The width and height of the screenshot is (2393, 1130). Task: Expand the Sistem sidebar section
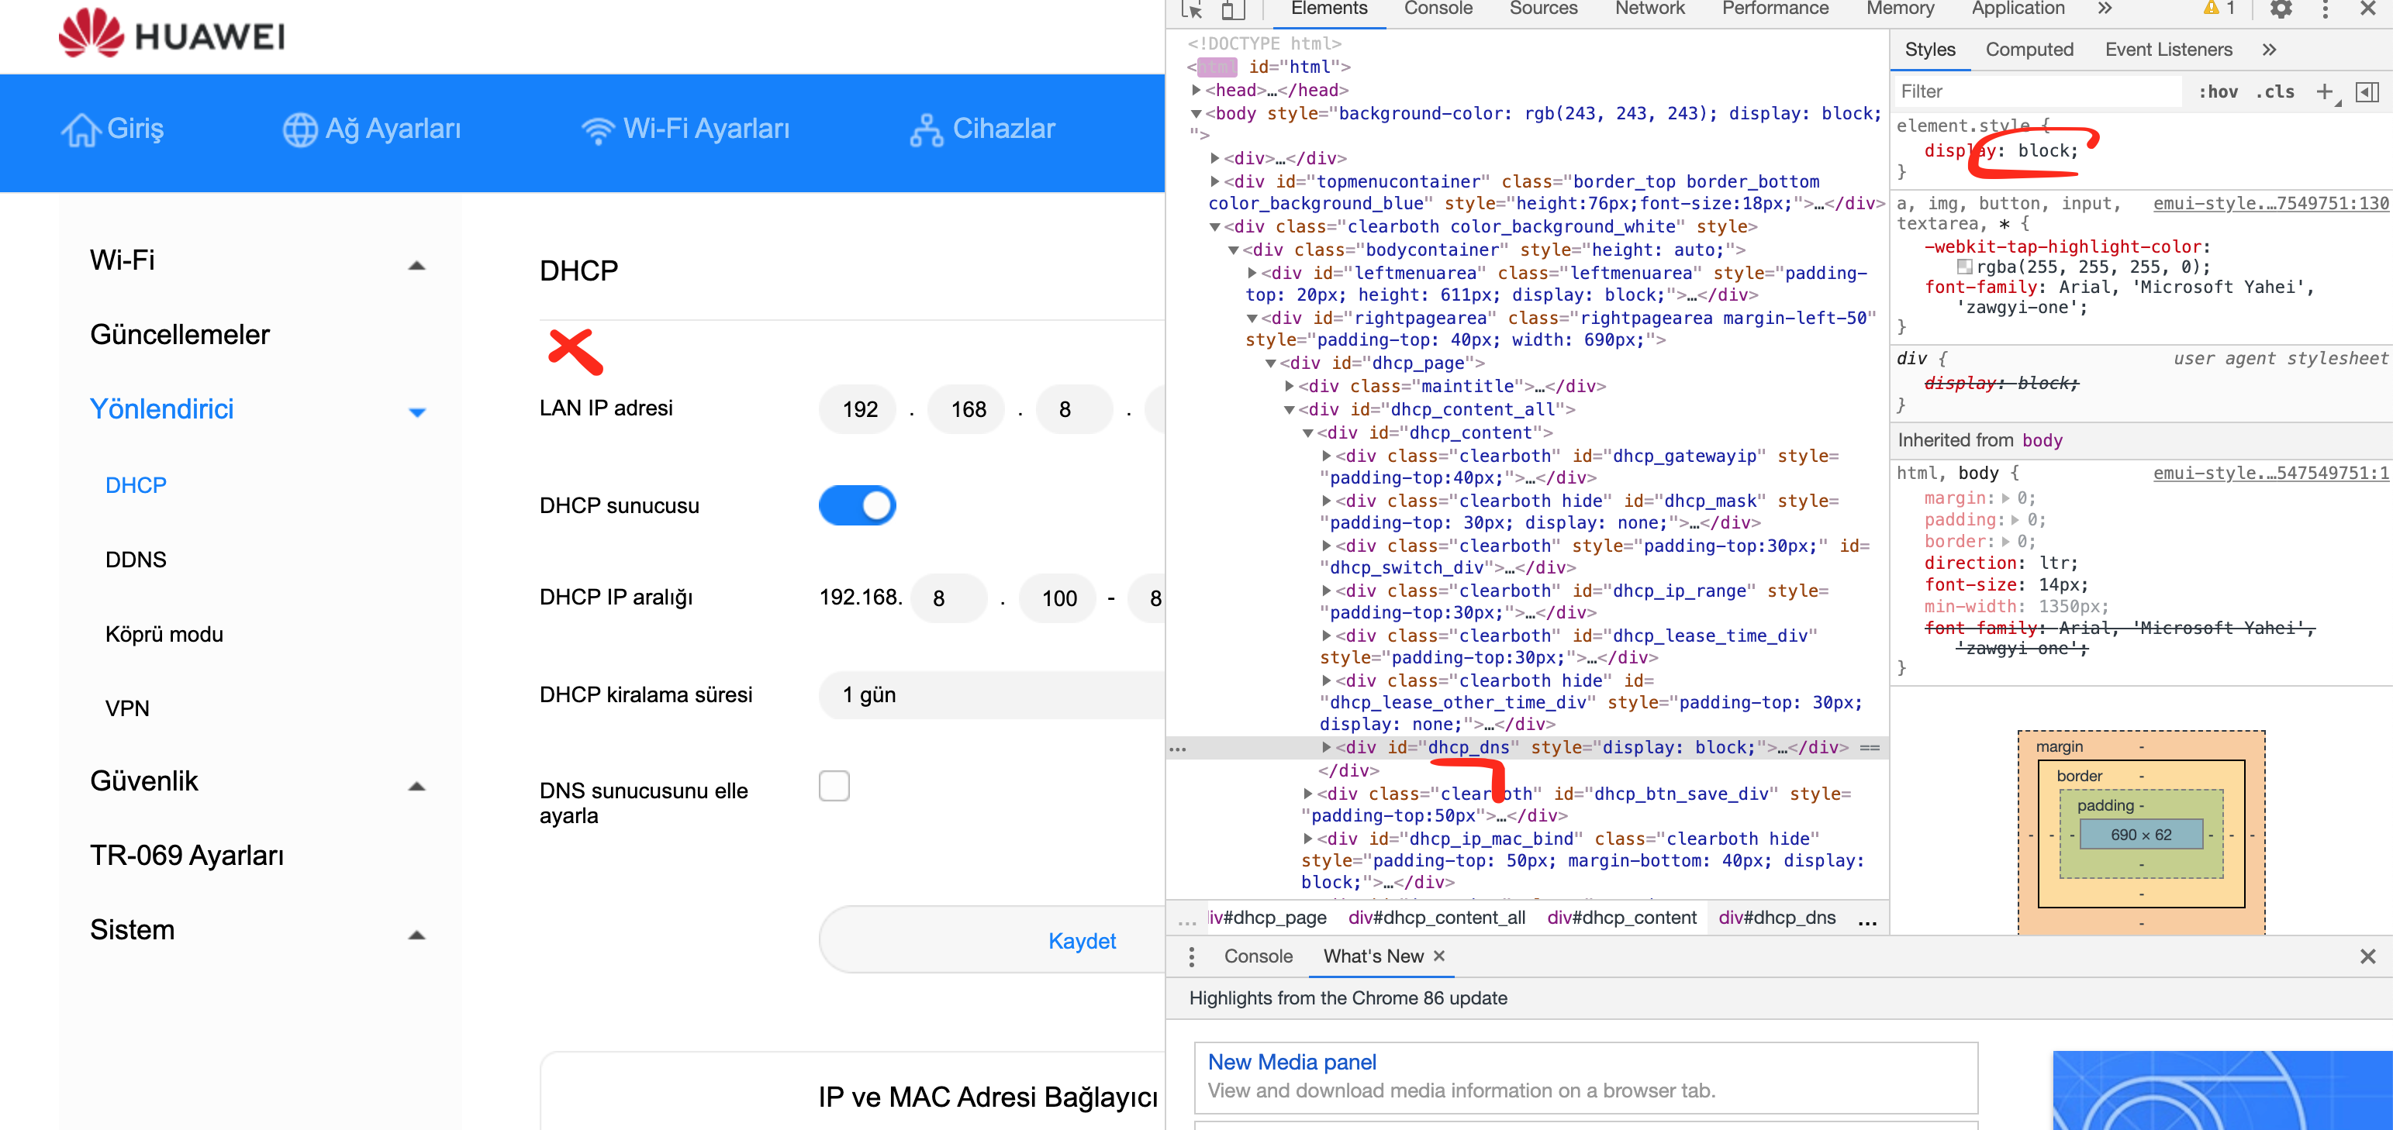coord(417,935)
